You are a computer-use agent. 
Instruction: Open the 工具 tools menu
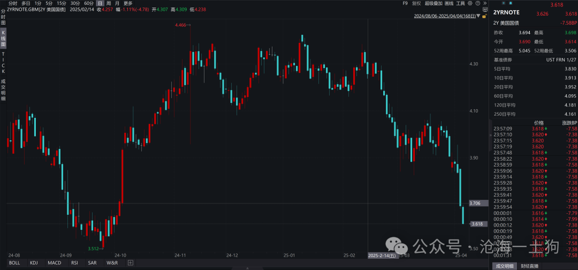(460, 3)
